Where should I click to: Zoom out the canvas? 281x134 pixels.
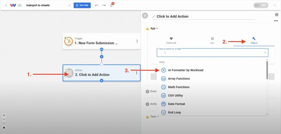tap(4, 119)
